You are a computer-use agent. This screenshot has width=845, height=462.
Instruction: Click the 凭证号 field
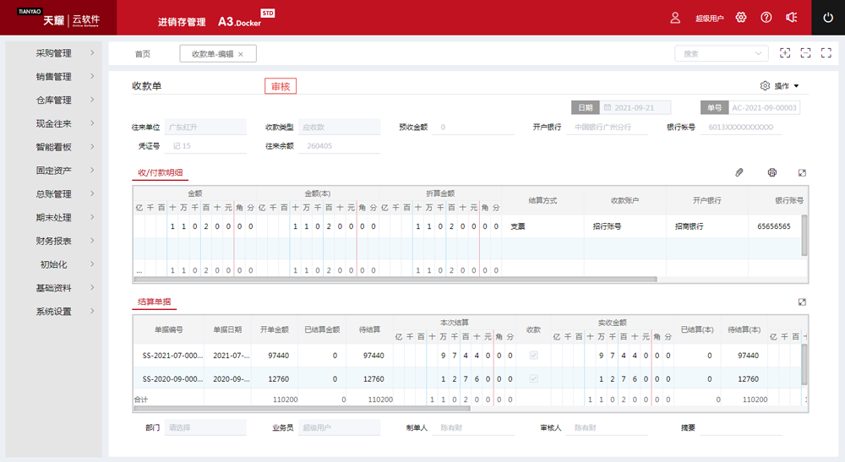tap(205, 146)
